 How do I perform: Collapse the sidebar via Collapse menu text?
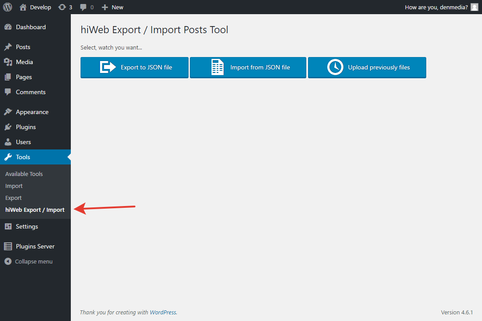(34, 261)
